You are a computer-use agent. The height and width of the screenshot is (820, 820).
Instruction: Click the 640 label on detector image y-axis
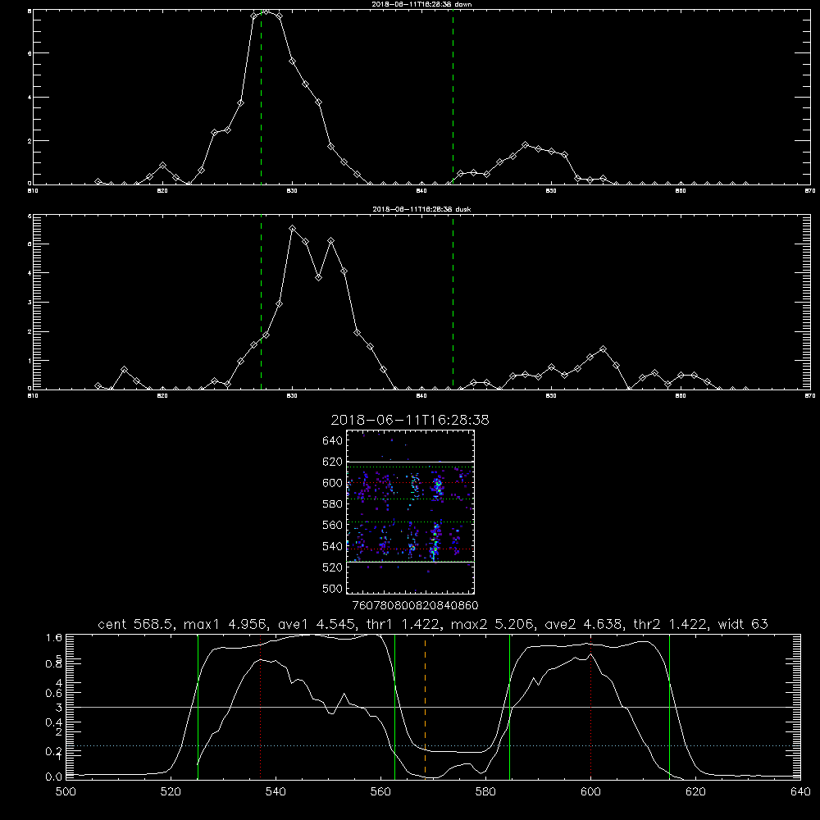(333, 441)
